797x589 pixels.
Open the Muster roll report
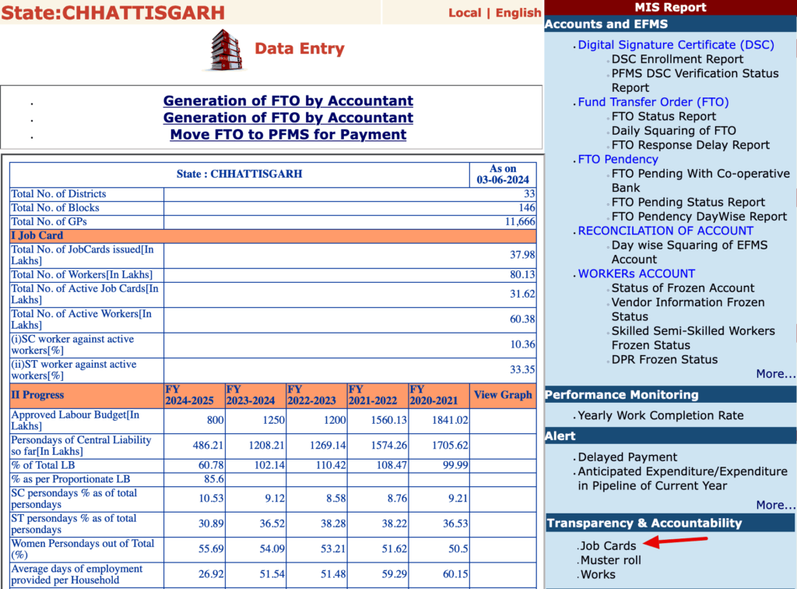[611, 559]
